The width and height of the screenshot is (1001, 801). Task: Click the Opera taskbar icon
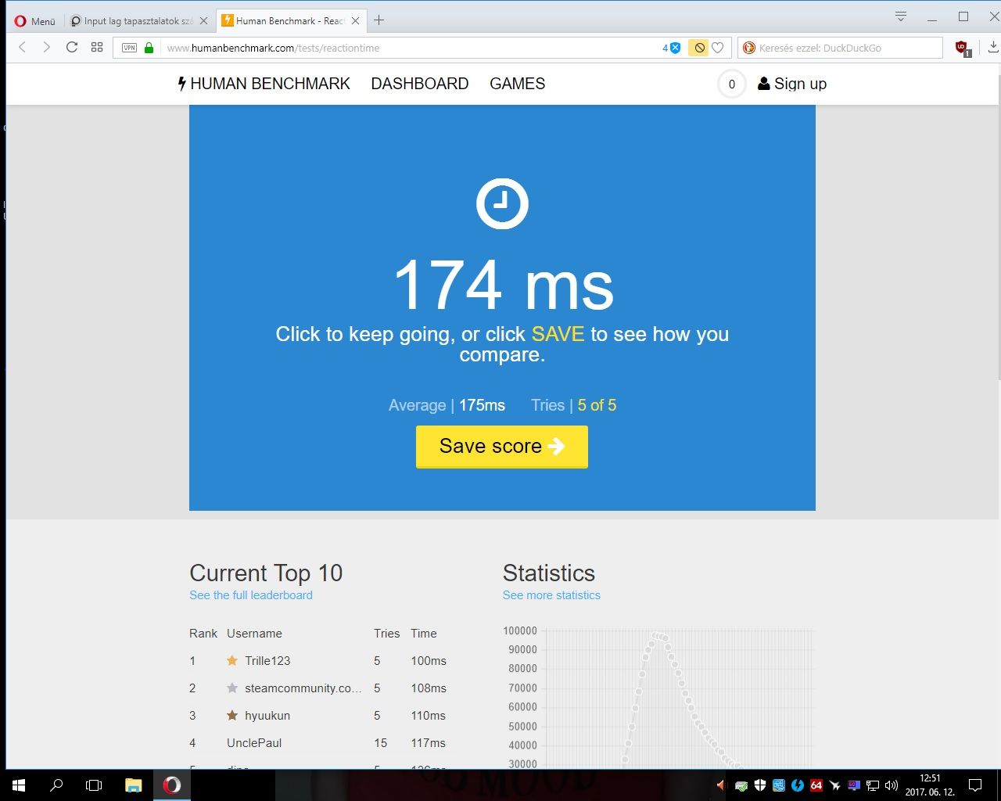(x=171, y=785)
